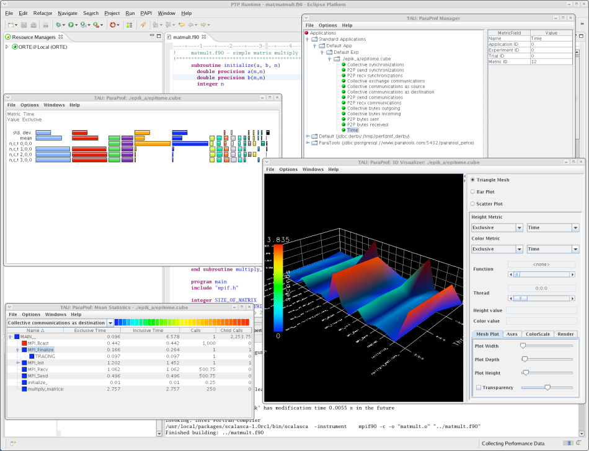The image size is (589, 451).
Task: Click the Default App folder icon
Action: click(322, 46)
